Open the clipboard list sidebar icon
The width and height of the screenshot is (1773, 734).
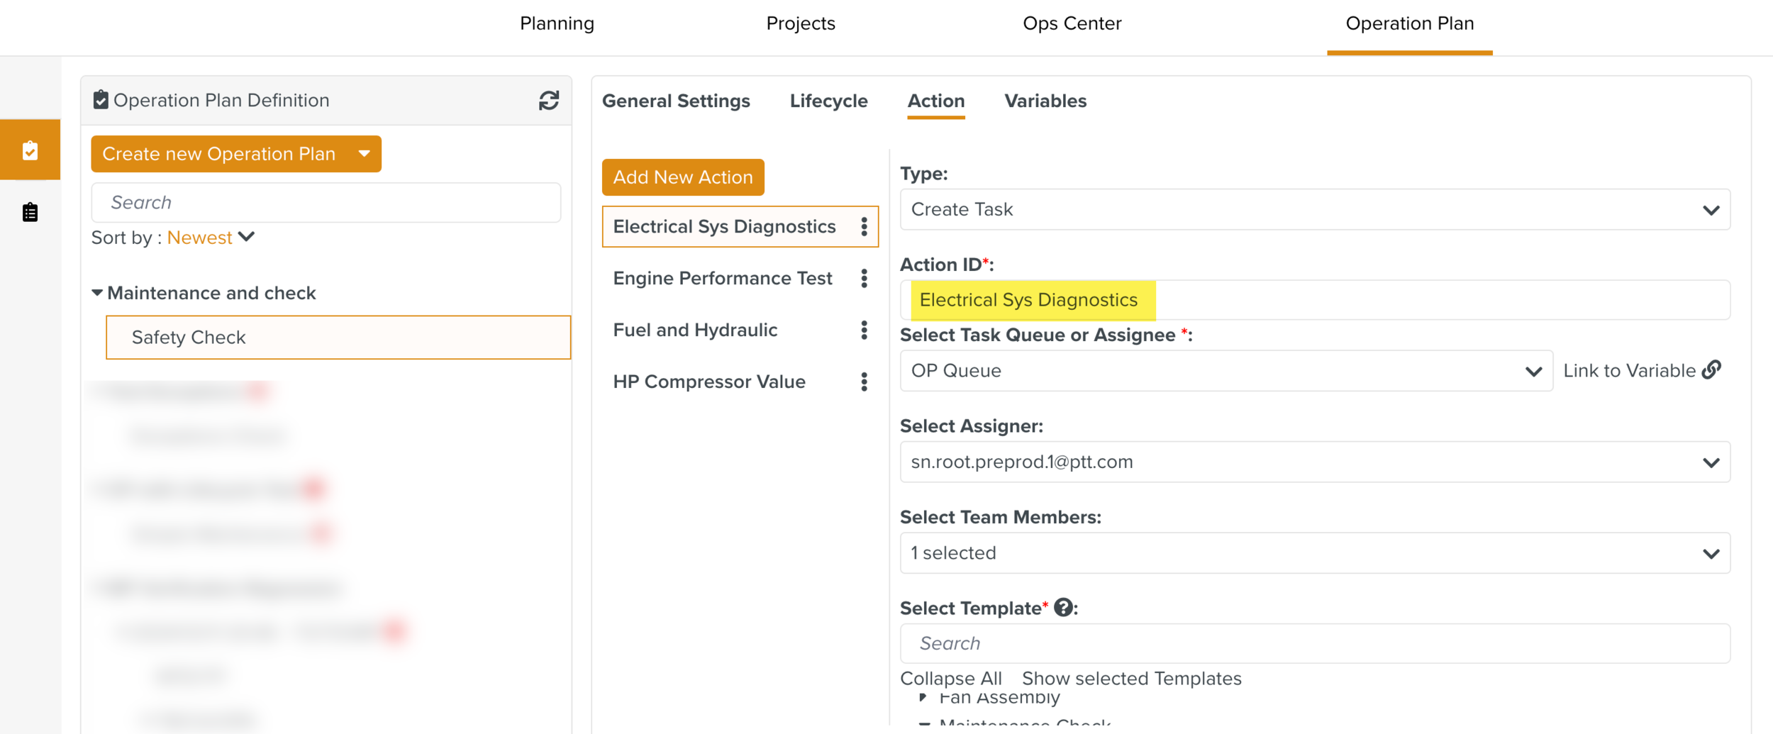(30, 212)
